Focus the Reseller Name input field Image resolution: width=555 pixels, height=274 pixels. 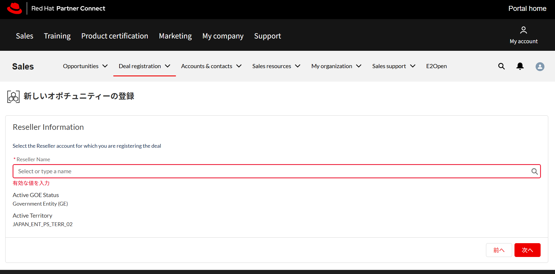coord(276,171)
